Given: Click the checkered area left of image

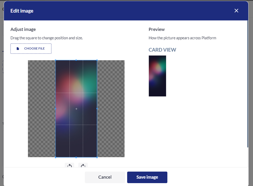Looking at the screenshot, I should tap(42, 109).
